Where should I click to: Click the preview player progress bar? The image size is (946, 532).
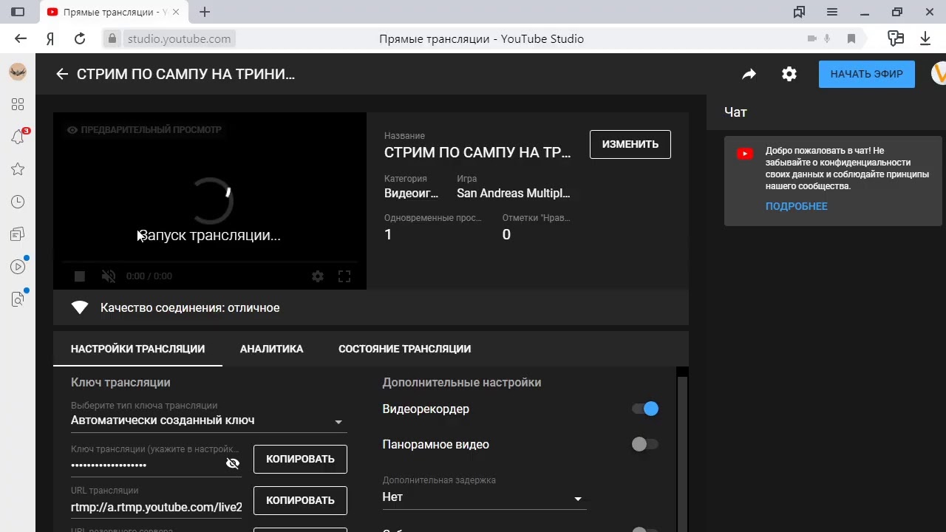pos(210,262)
